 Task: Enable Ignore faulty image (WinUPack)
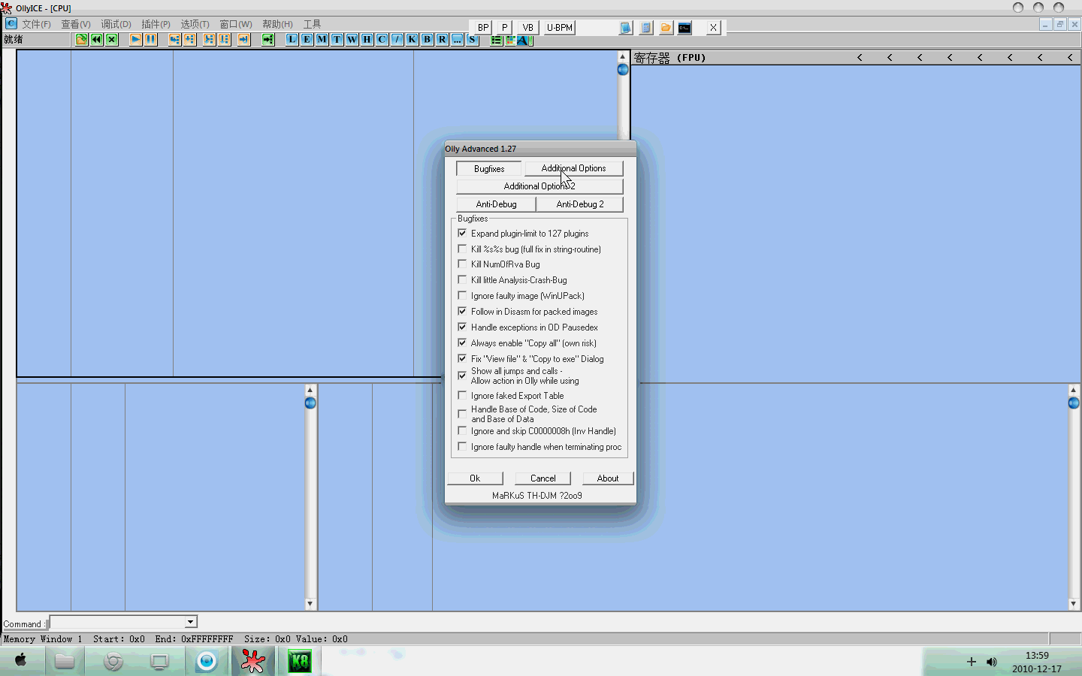pyautogui.click(x=462, y=295)
